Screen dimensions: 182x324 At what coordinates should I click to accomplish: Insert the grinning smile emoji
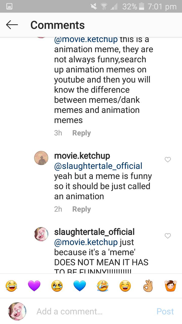click(x=125, y=286)
